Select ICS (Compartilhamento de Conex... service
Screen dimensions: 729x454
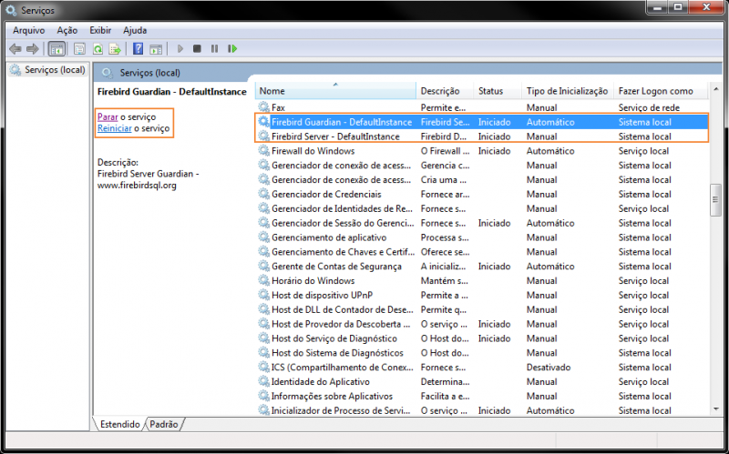(x=482, y=367)
